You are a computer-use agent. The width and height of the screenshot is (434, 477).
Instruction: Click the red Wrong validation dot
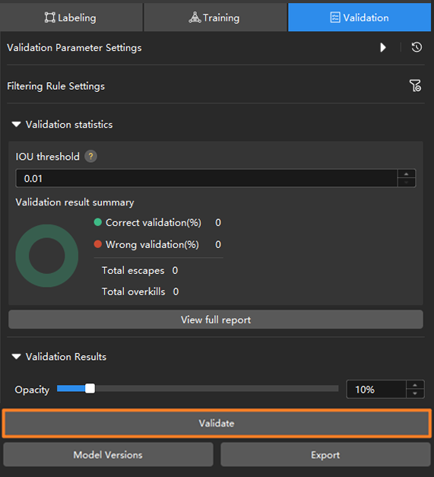pyautogui.click(x=97, y=244)
